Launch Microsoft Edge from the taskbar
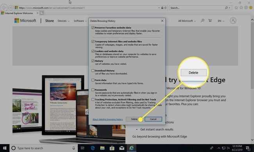 click(93, 148)
